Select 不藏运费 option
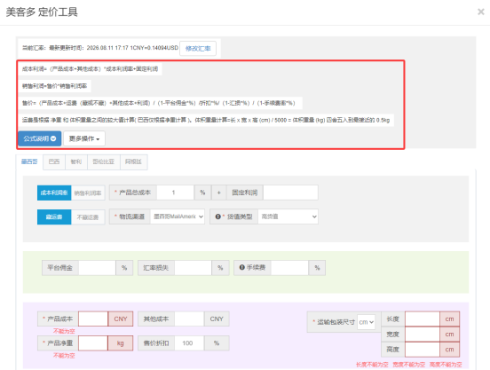The width and height of the screenshot is (490, 370). click(x=88, y=216)
